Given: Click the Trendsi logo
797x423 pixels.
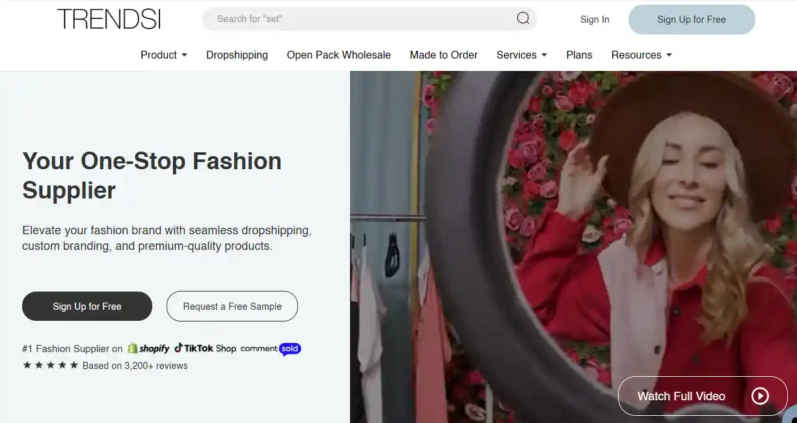Looking at the screenshot, I should tap(109, 19).
